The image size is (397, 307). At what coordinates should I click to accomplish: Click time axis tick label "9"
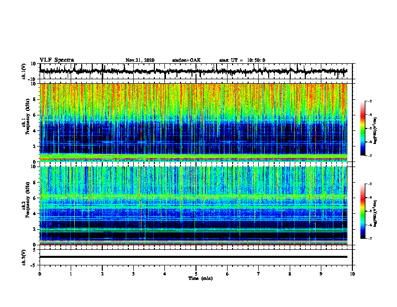click(x=321, y=274)
